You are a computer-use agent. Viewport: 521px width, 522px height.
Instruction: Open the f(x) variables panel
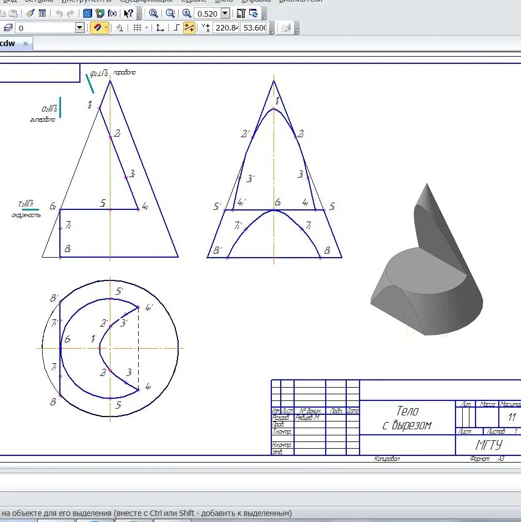[112, 14]
